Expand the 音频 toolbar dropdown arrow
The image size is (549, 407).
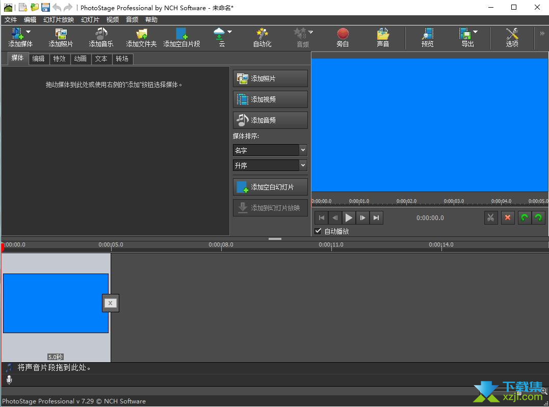click(x=310, y=32)
